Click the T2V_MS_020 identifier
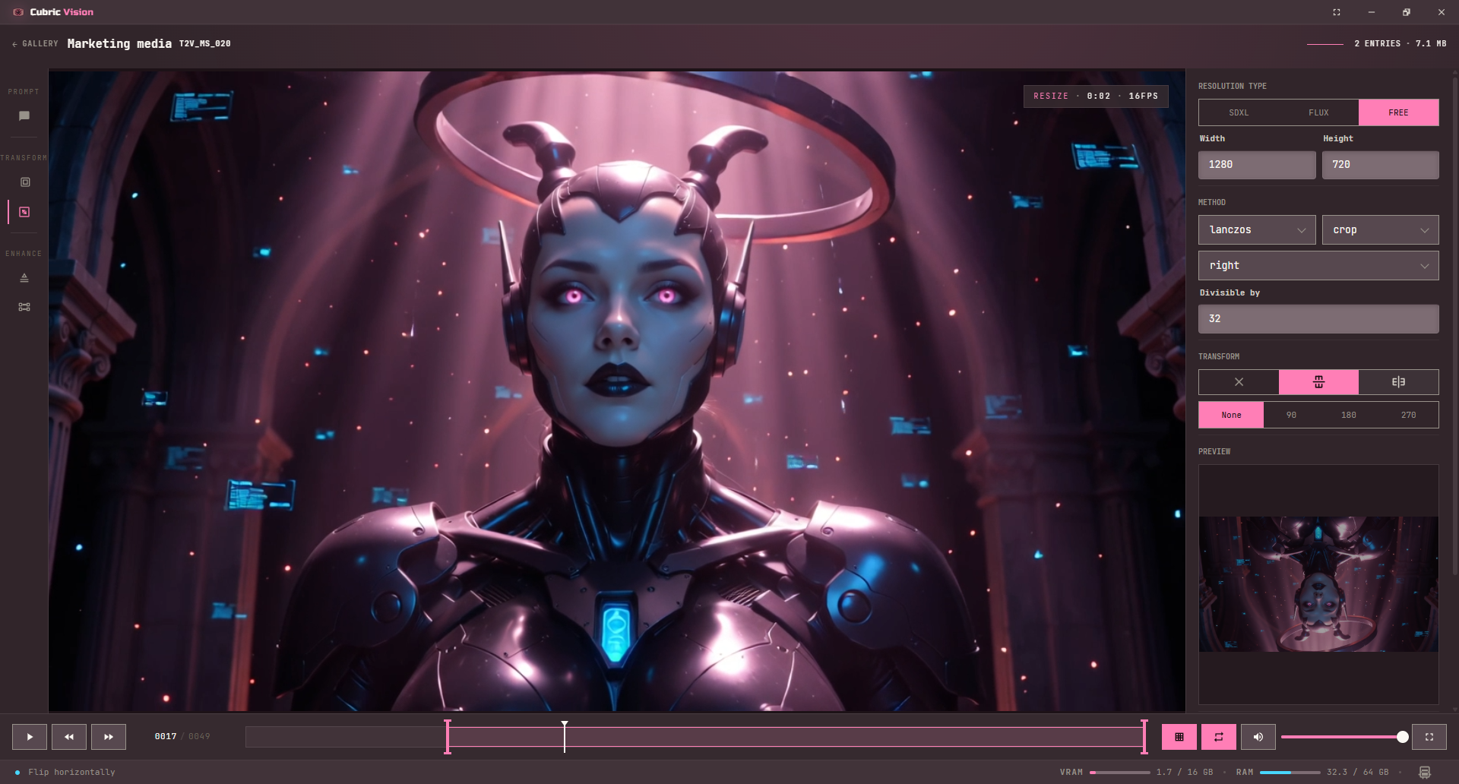 pyautogui.click(x=205, y=44)
